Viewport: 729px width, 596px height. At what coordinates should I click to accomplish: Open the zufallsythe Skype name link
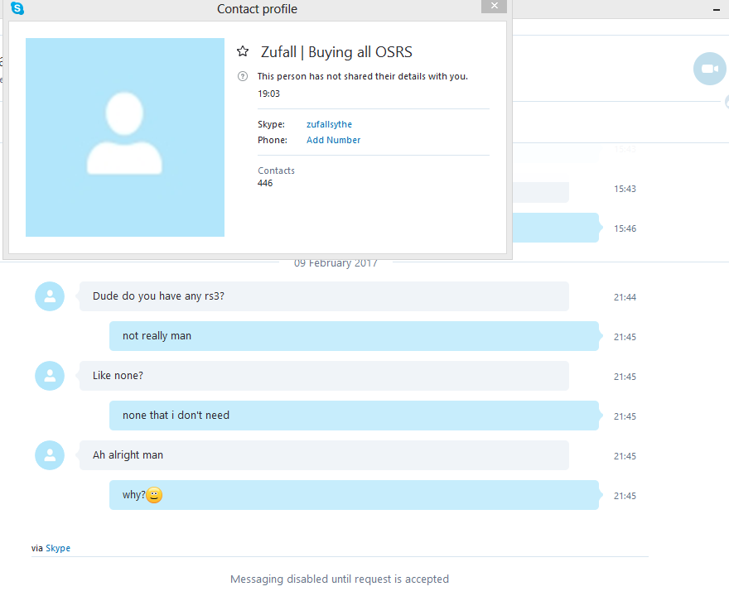tap(329, 124)
